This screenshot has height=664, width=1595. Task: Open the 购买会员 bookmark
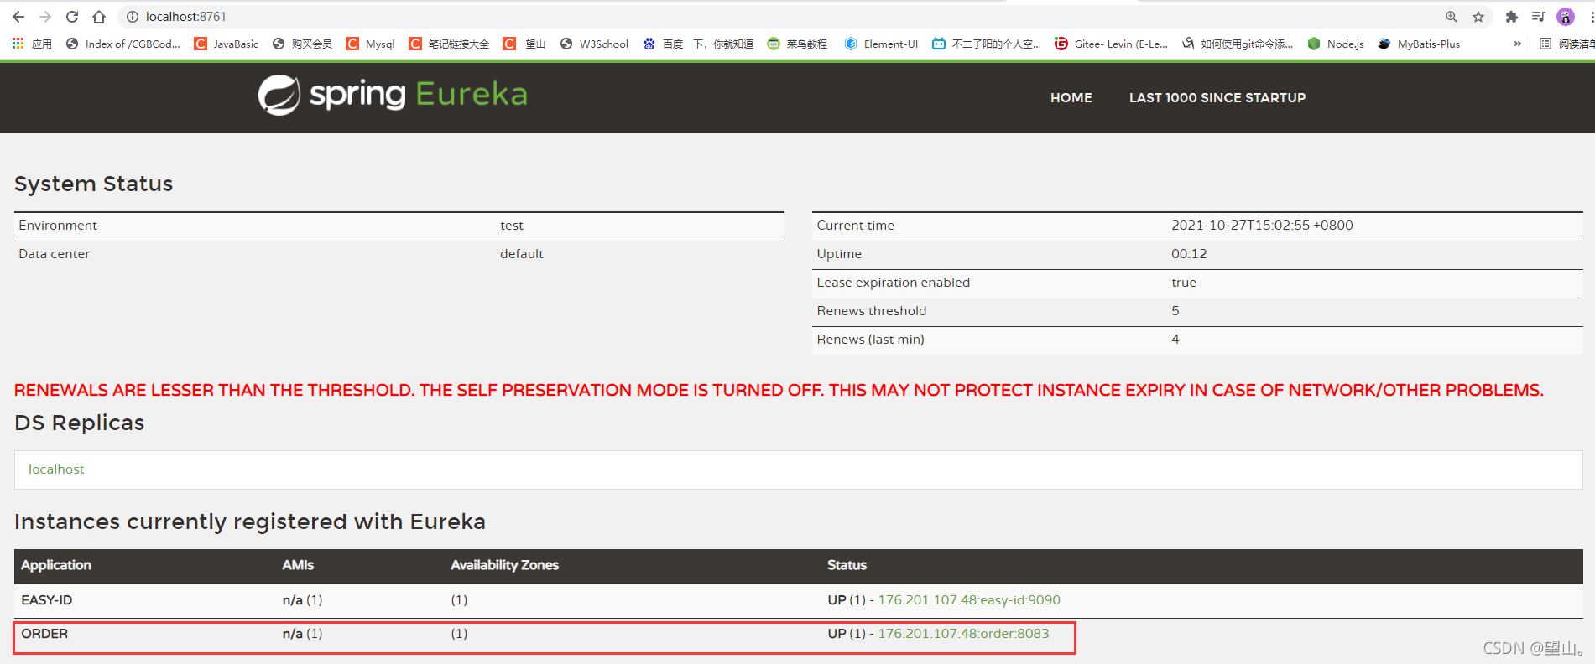pos(302,44)
